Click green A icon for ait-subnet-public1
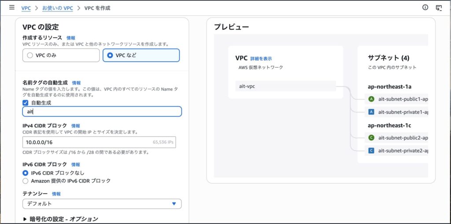451x224 pixels. [x=371, y=99]
